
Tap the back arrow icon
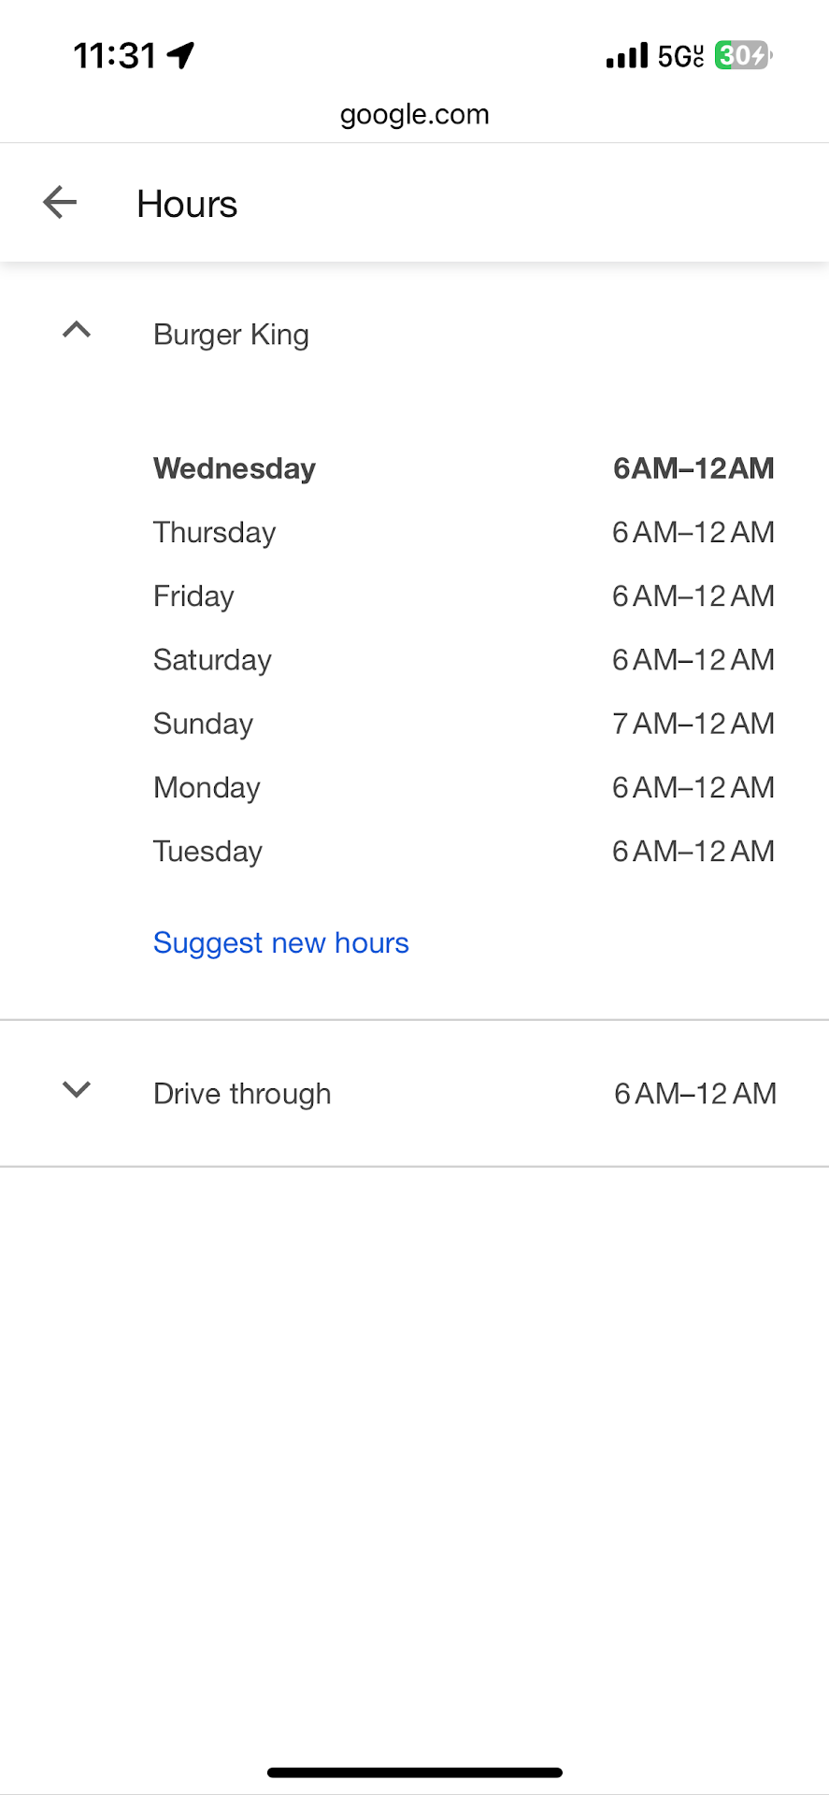pyautogui.click(x=60, y=202)
